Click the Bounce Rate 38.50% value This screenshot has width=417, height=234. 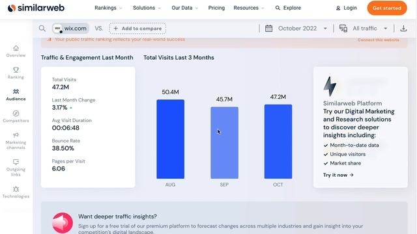pos(63,148)
